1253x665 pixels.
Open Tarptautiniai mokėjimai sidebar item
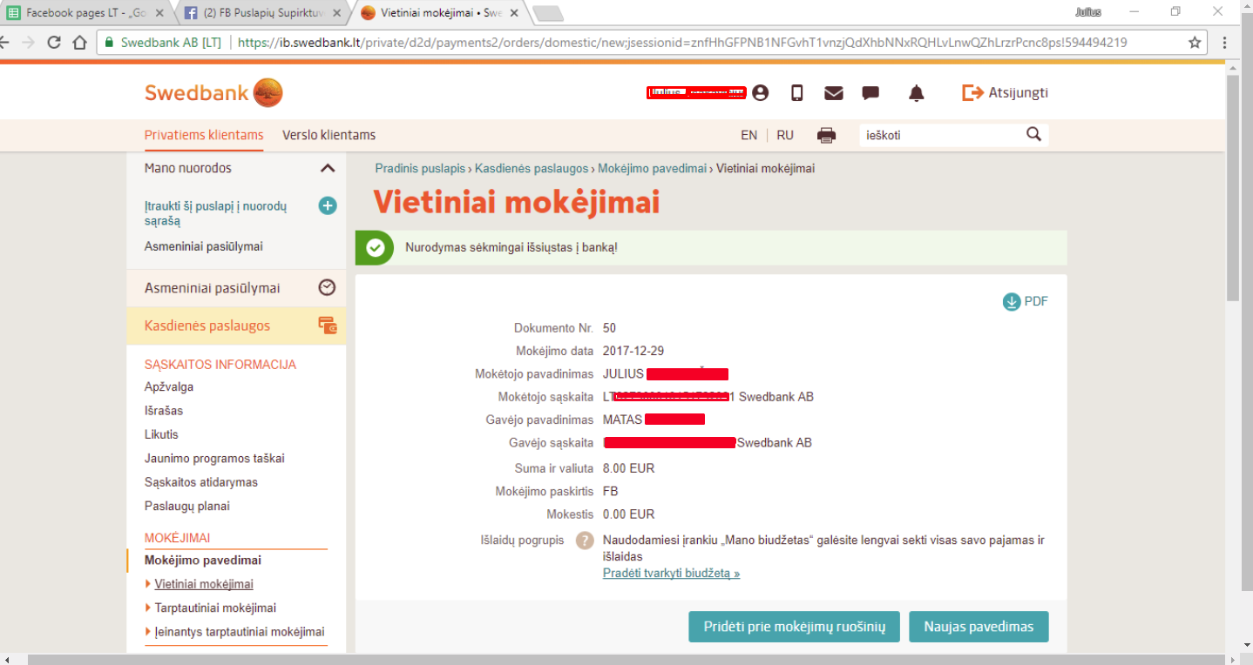tap(215, 608)
